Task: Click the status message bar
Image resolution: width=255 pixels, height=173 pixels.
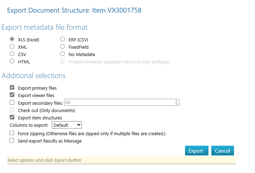Action: [x=121, y=160]
